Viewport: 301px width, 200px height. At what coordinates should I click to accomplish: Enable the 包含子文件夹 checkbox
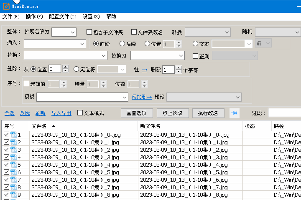pos(89,32)
